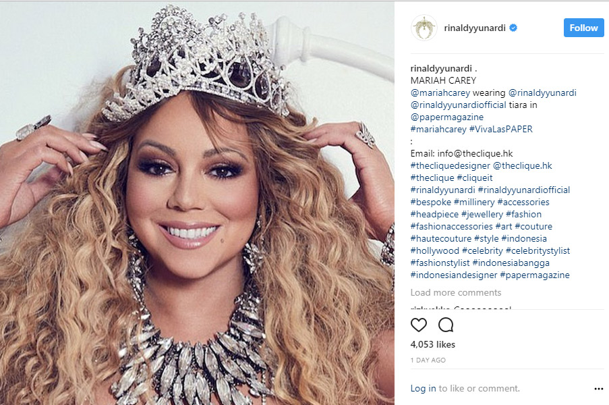The height and width of the screenshot is (405, 609).
Task: Click the 1 DAY AGO timestamp
Action: (428, 360)
